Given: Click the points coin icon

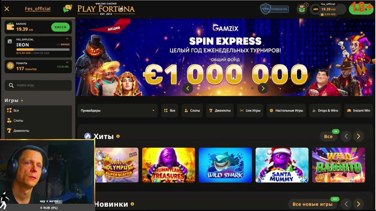Looking at the screenshot, I should [x=10, y=66].
